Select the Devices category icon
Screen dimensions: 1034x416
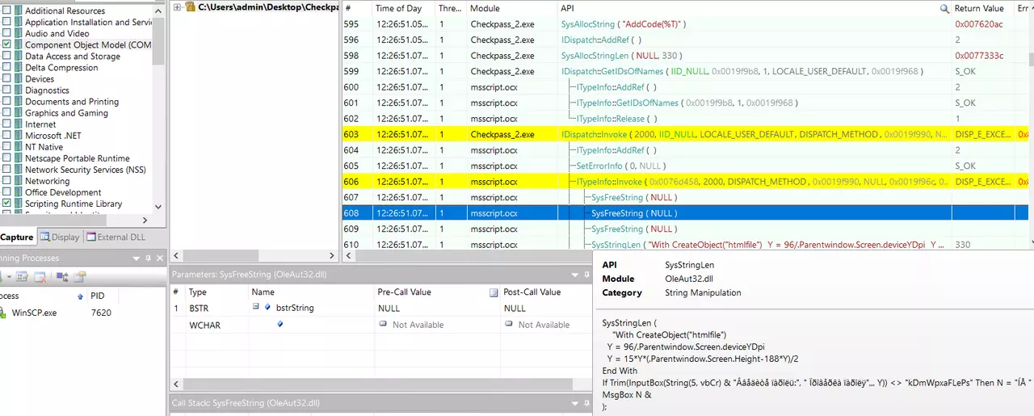coord(18,78)
